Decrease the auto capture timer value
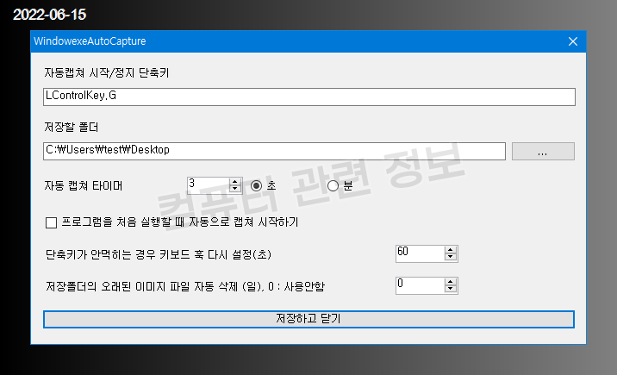The image size is (617, 375). click(235, 189)
